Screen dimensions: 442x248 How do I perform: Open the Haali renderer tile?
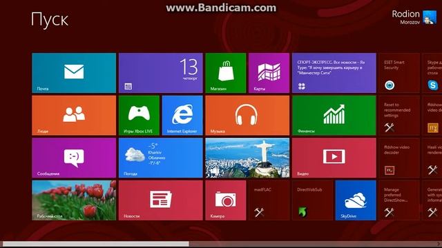coord(432,158)
